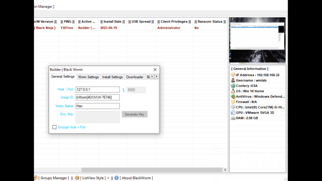Toggle the Encrypt Host + Port checkbox
The width and height of the screenshot is (322, 181).
pyautogui.click(x=54, y=127)
